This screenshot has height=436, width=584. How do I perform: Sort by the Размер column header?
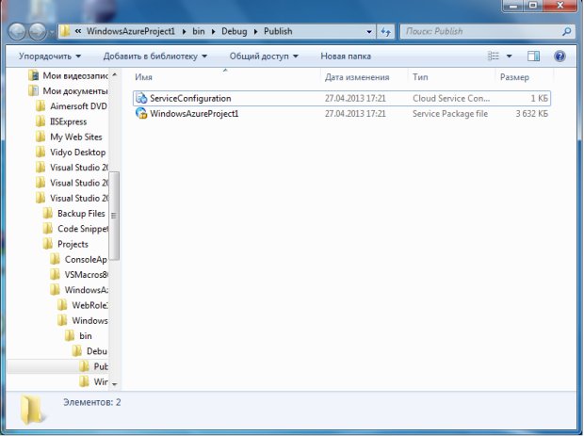point(514,77)
